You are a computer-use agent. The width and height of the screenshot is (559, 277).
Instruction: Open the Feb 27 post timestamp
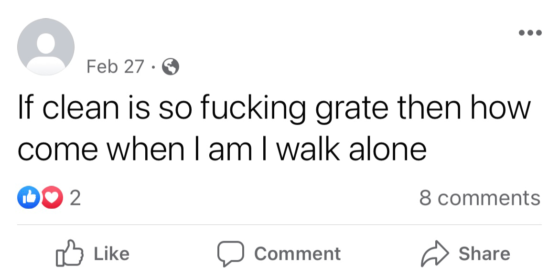click(x=115, y=67)
